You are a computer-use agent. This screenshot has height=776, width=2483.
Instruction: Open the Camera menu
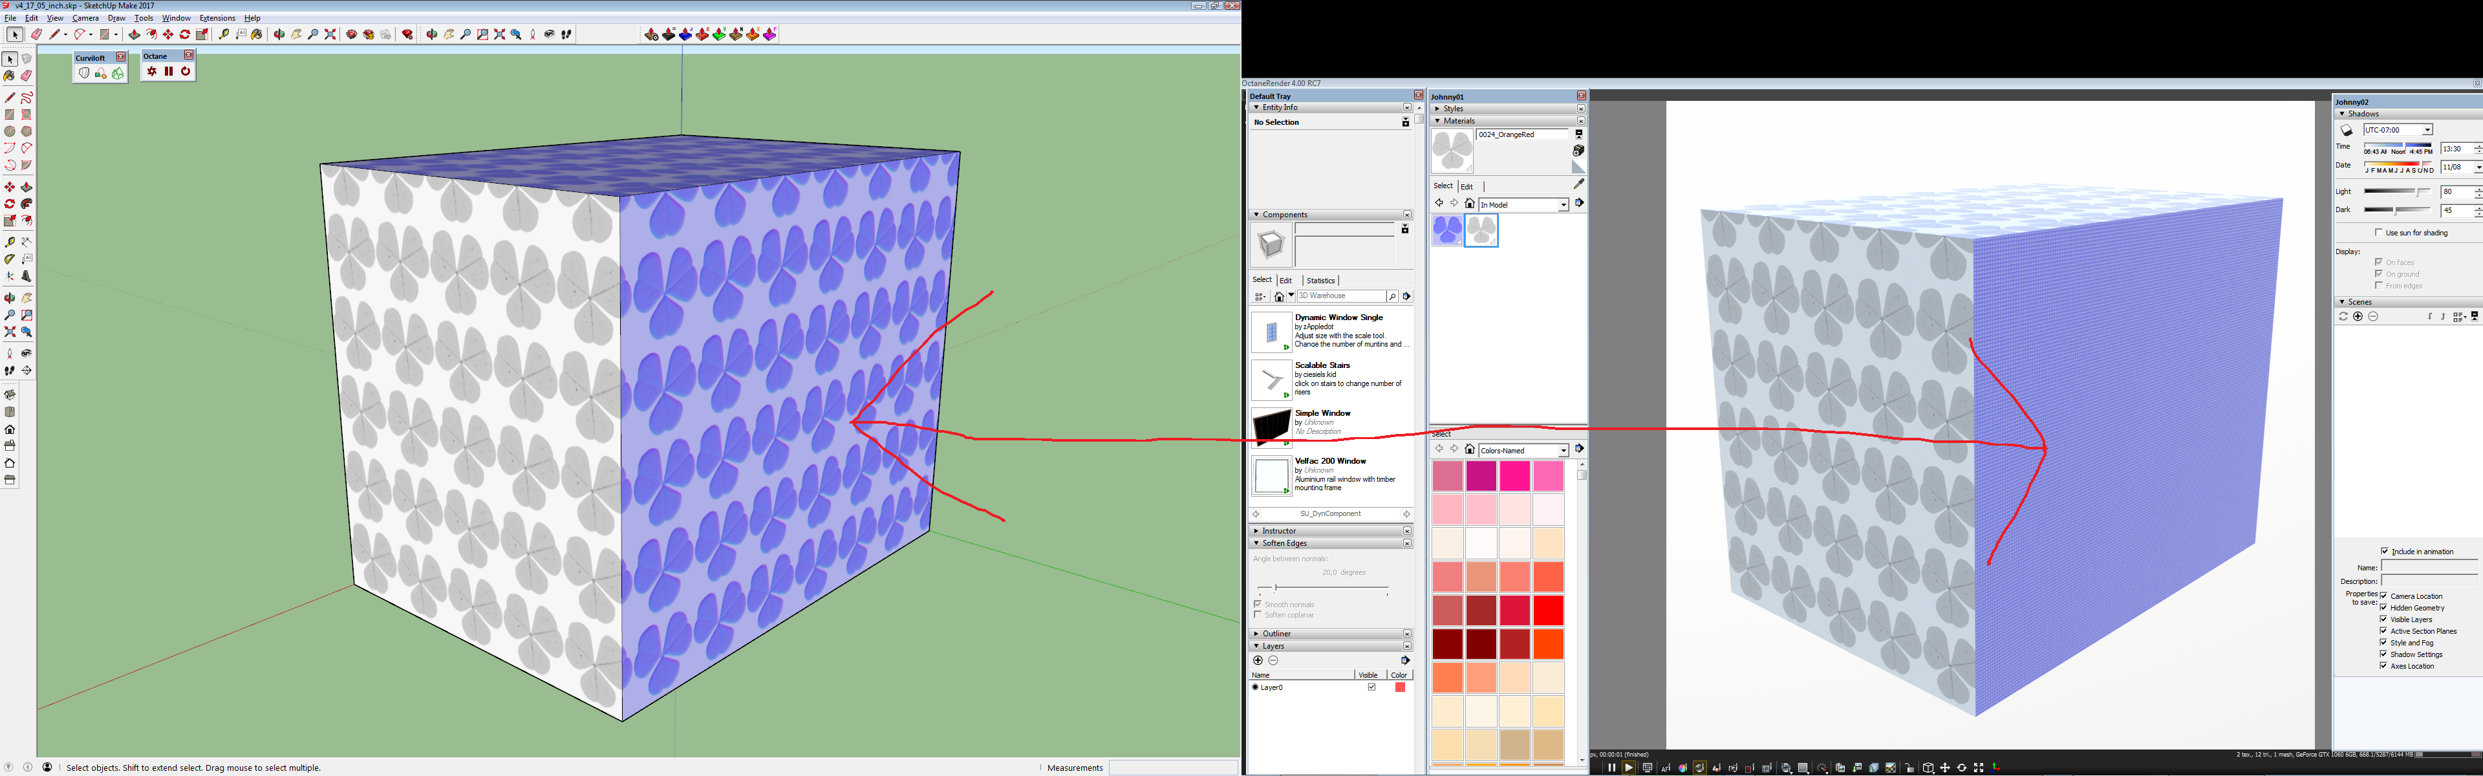click(85, 18)
